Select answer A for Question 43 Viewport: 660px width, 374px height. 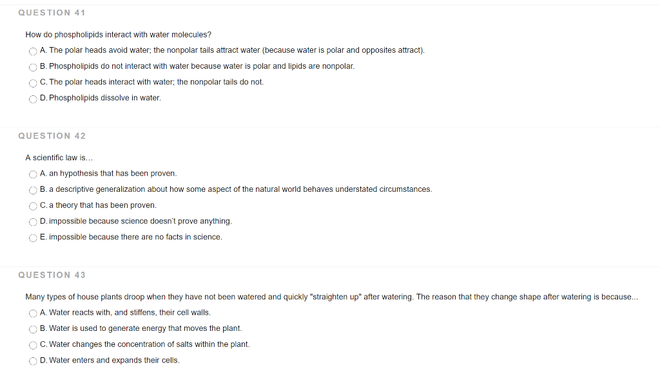pos(33,313)
